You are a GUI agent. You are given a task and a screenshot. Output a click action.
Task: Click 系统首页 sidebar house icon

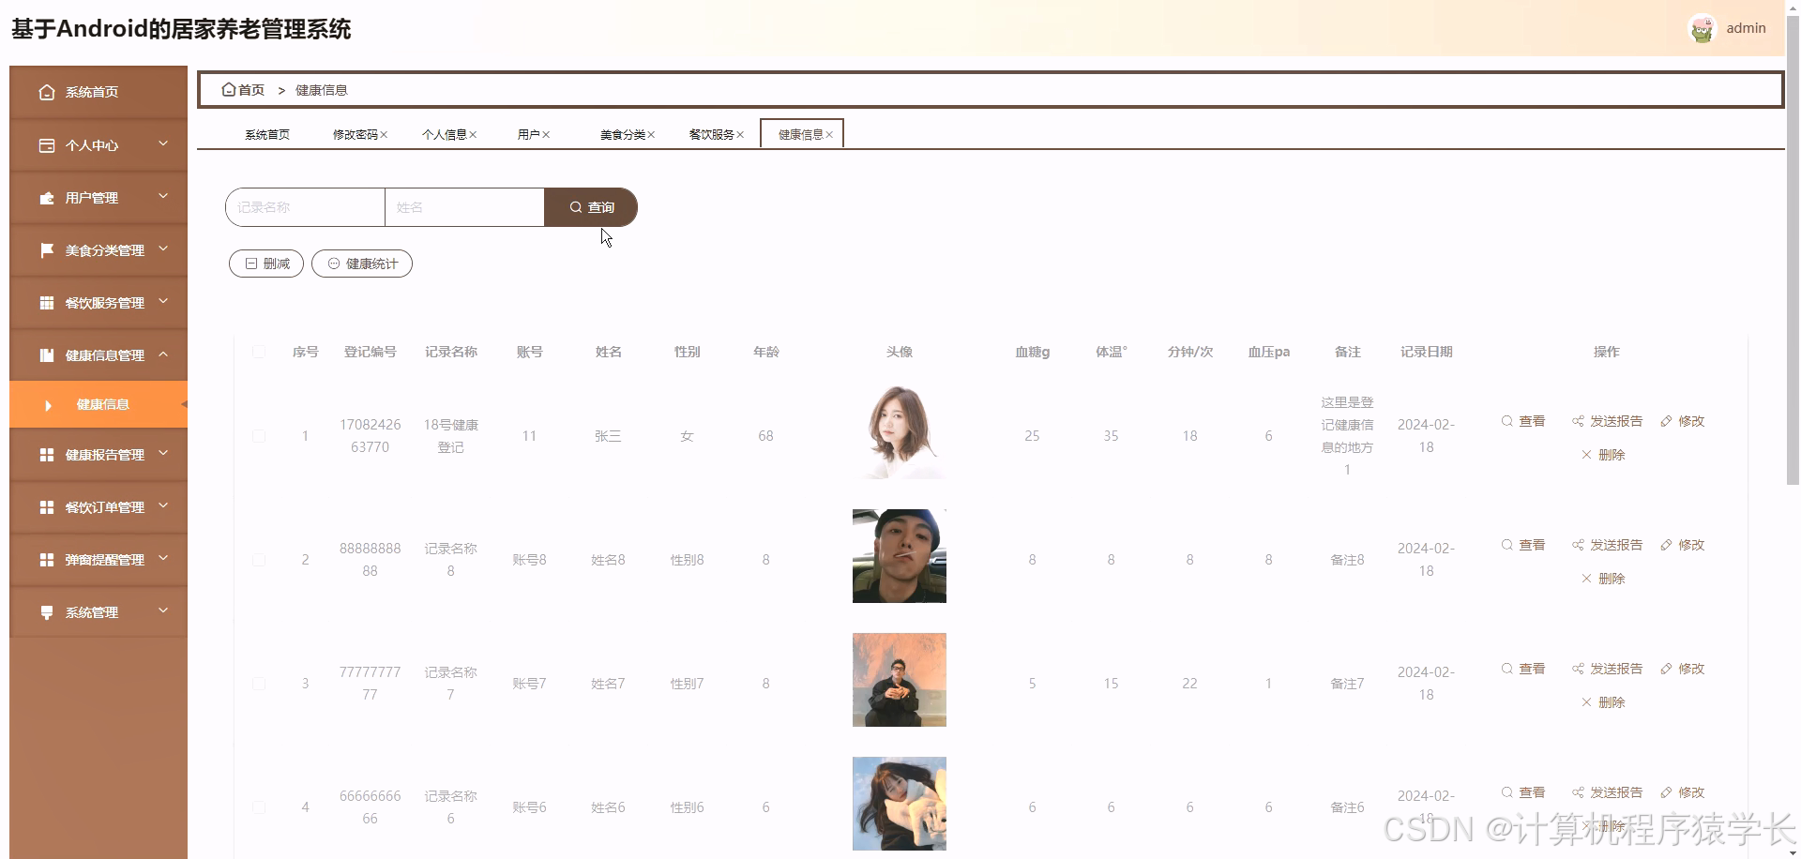coord(47,92)
